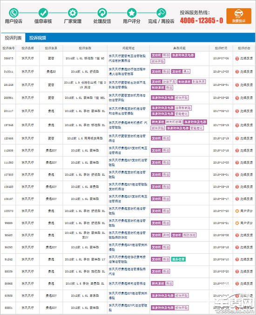Click the 处理反馈 refresh step icon
This screenshot has height=315, width=256.
(x=102, y=13)
